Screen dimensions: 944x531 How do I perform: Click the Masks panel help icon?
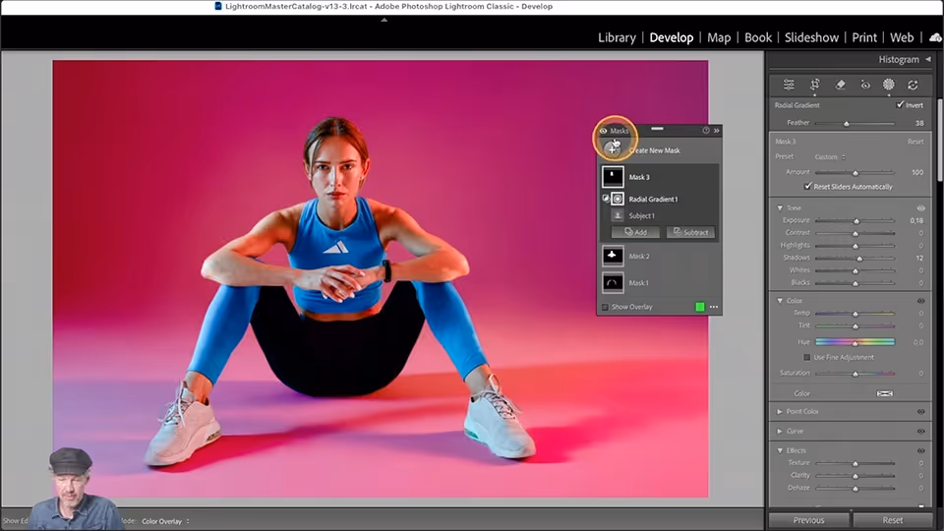(x=706, y=130)
